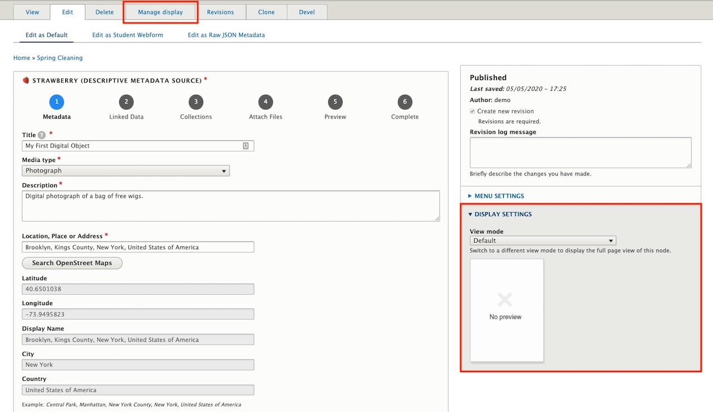Toggle the Create new revision checkbox
This screenshot has width=713, height=412.
[473, 111]
